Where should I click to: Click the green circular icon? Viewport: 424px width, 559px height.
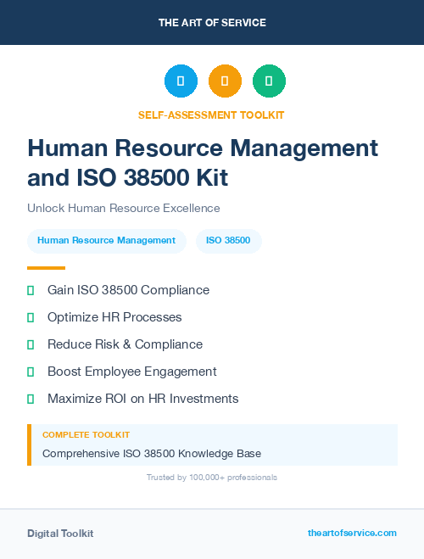(x=269, y=81)
